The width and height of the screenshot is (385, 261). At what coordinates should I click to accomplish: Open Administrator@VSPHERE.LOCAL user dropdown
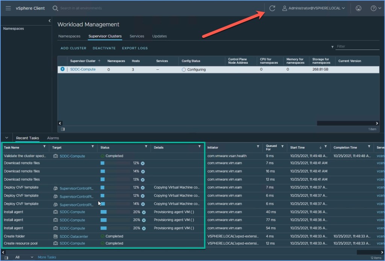314,8
